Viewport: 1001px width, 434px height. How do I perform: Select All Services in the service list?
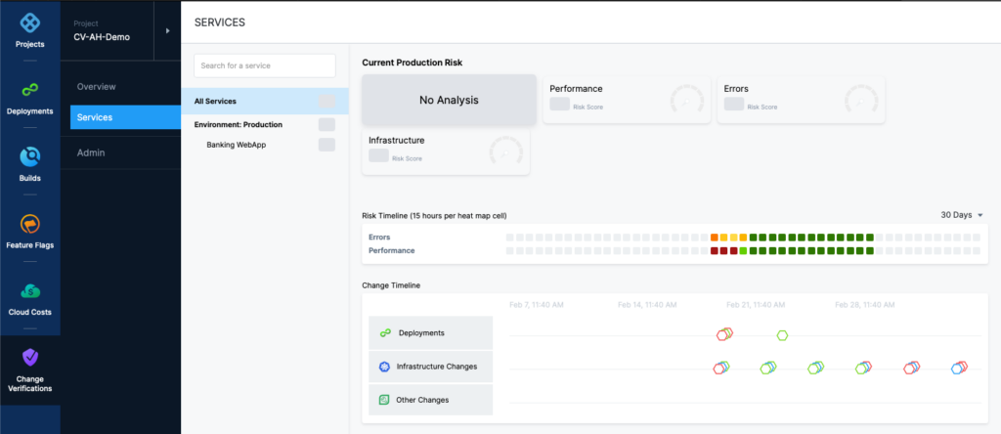pos(264,101)
